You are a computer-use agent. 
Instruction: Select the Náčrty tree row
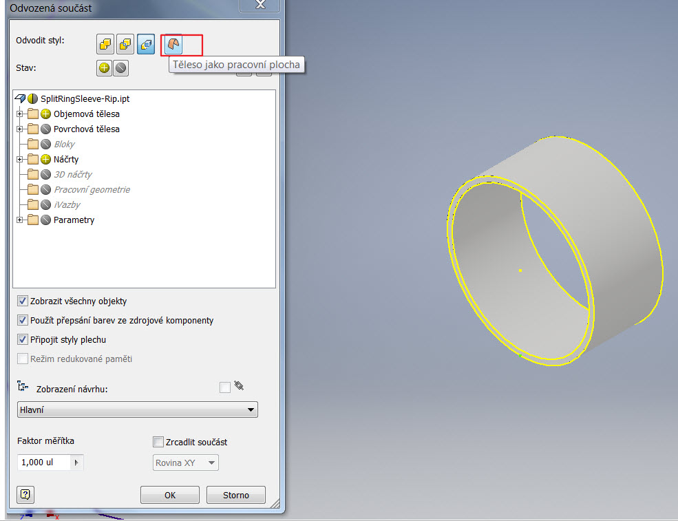(x=66, y=160)
